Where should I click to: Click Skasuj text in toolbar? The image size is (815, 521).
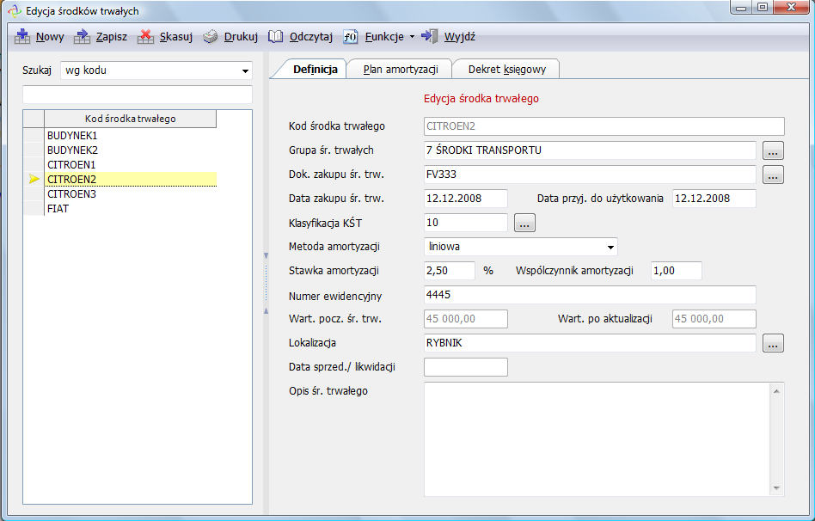[x=175, y=36]
